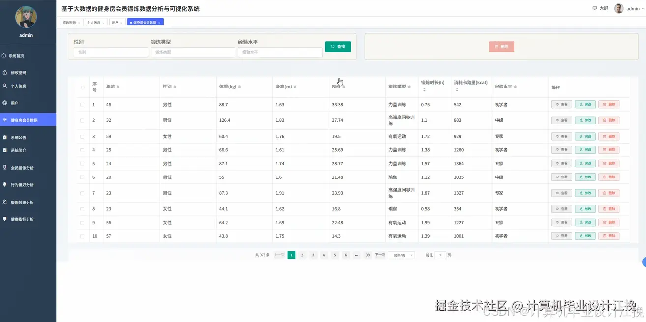This screenshot has width=646, height=322.
Task: View details of row 1
Action: [561, 104]
